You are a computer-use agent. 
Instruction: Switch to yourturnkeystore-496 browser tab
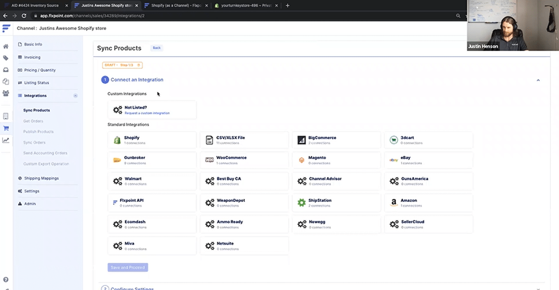click(246, 5)
